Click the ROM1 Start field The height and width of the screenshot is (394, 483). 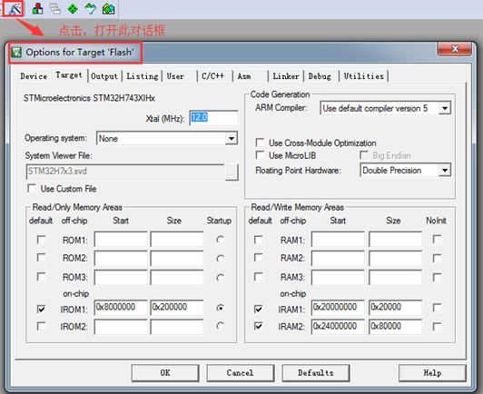121,239
